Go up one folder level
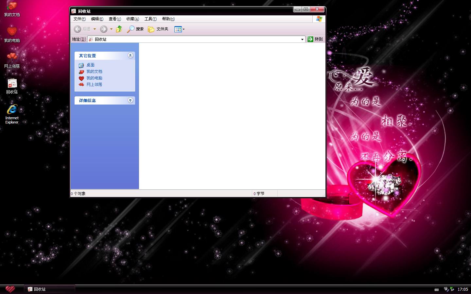Image resolution: width=471 pixels, height=294 pixels. pyautogui.click(x=119, y=29)
